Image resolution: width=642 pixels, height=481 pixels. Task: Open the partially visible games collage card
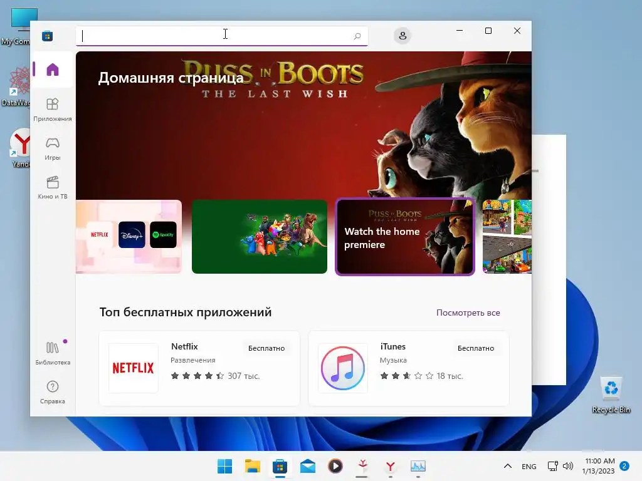507,236
